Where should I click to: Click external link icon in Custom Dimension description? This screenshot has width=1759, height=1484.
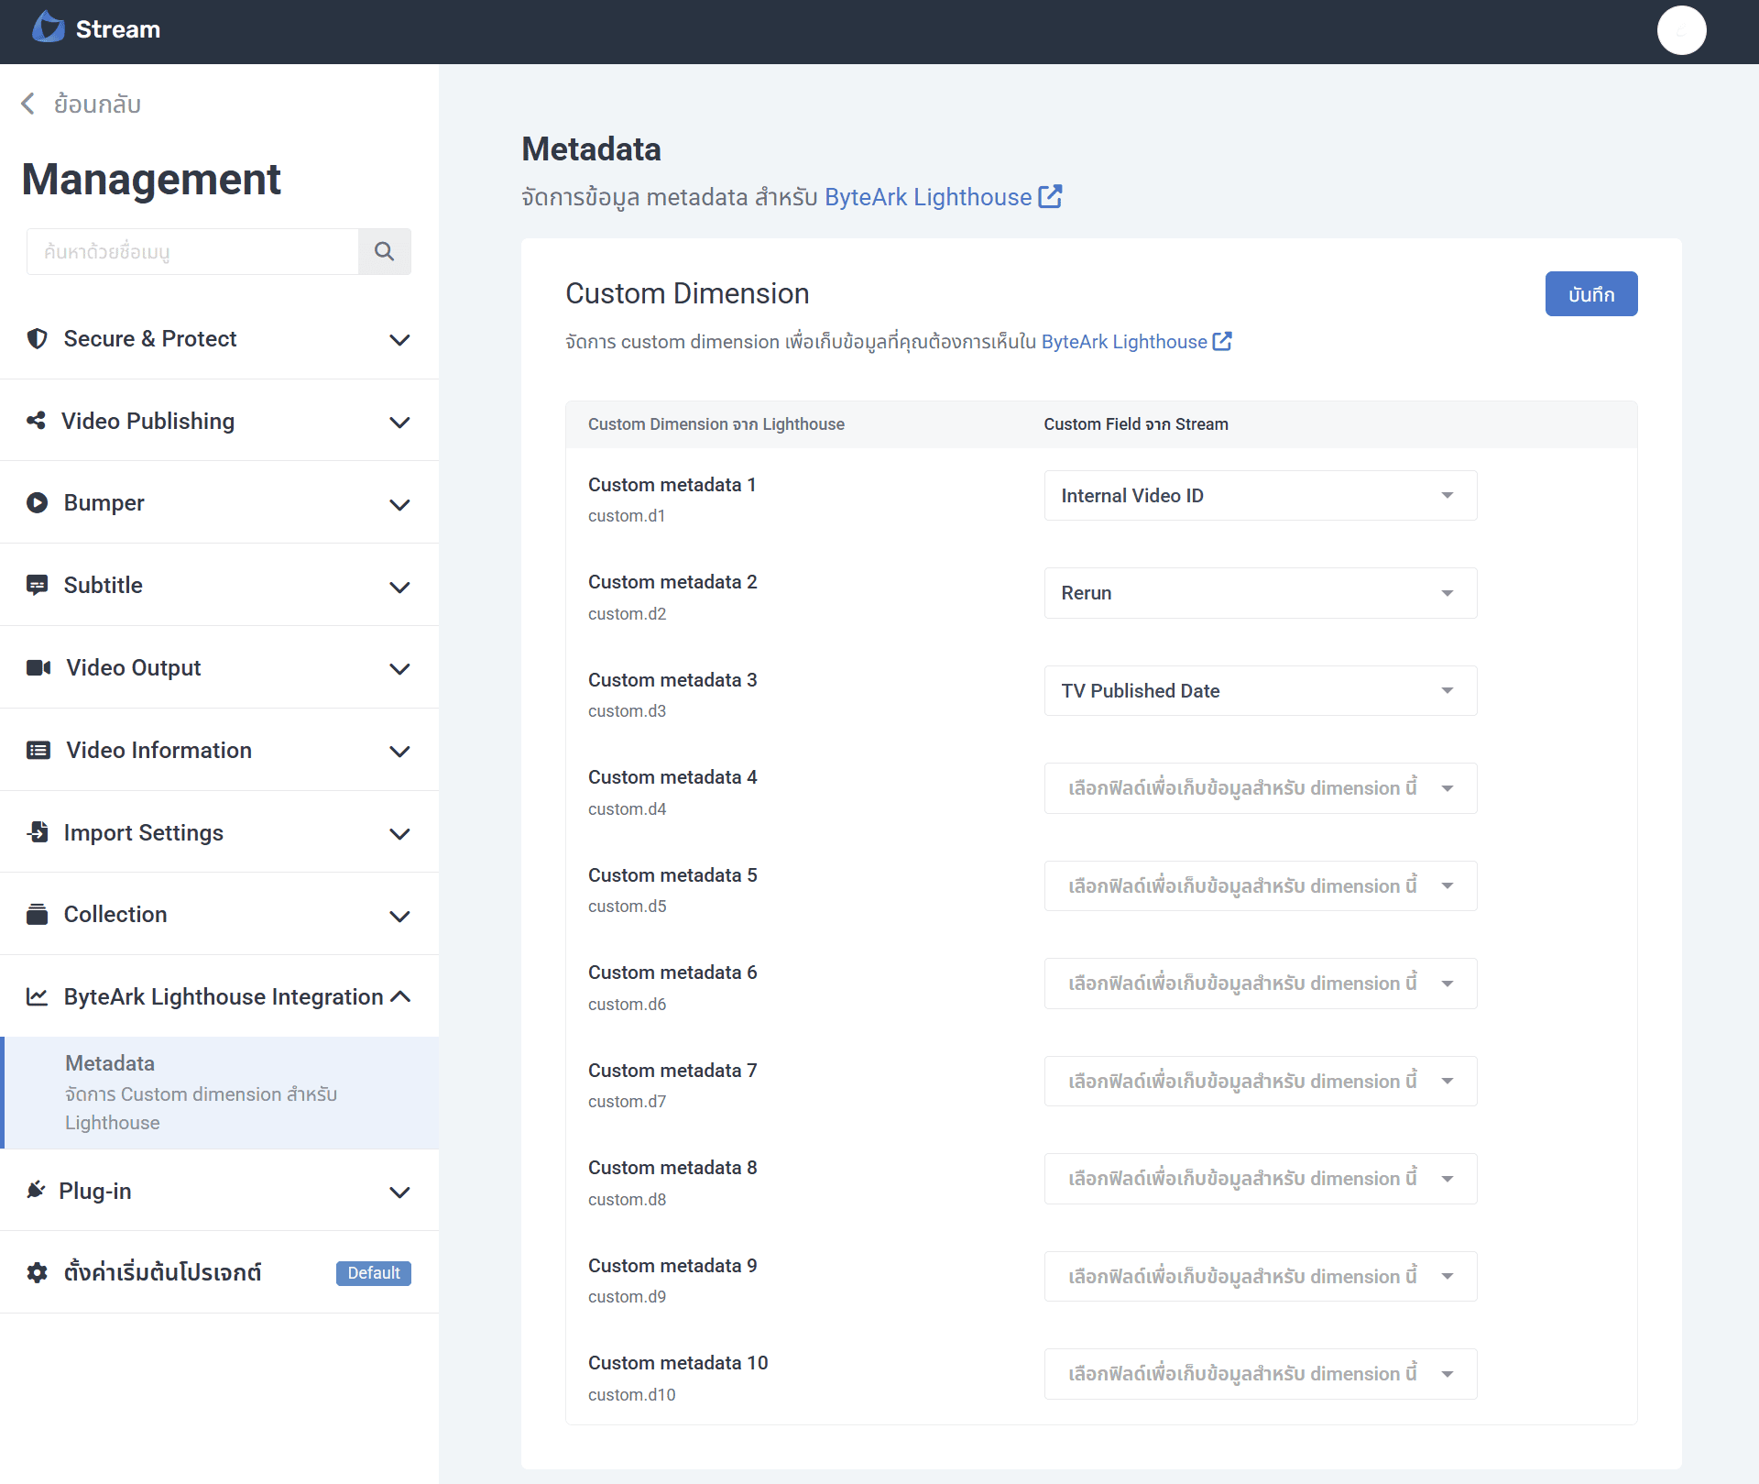coord(1222,341)
